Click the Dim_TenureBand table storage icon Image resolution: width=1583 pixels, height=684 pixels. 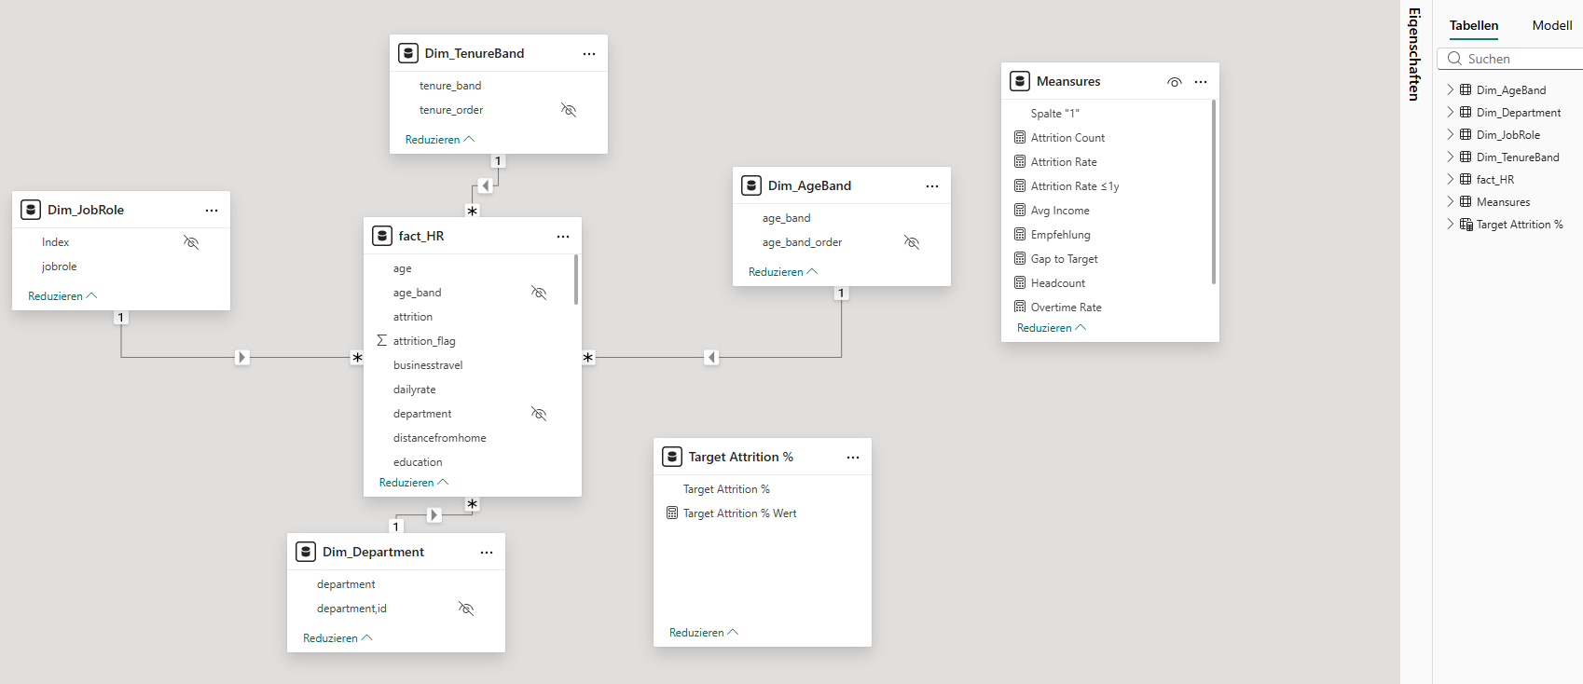coord(408,53)
